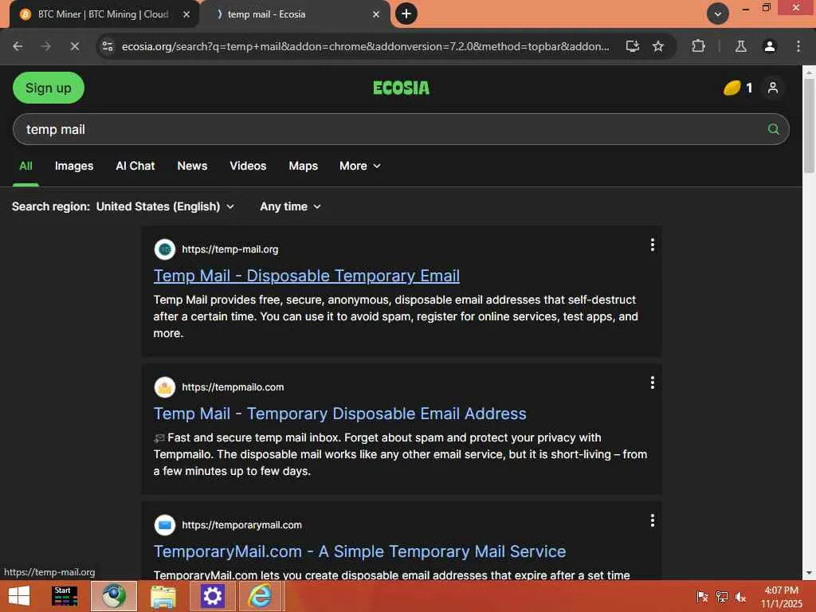Open the Extensions puzzle icon
Viewport: 816px width, 612px height.
point(698,46)
